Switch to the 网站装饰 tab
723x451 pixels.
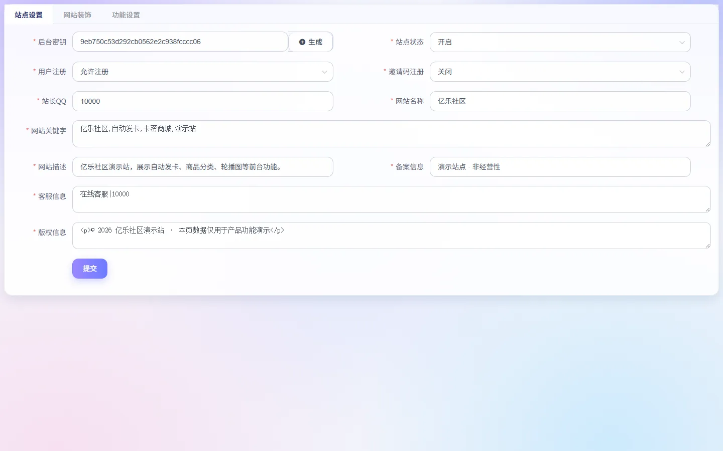[x=77, y=15]
